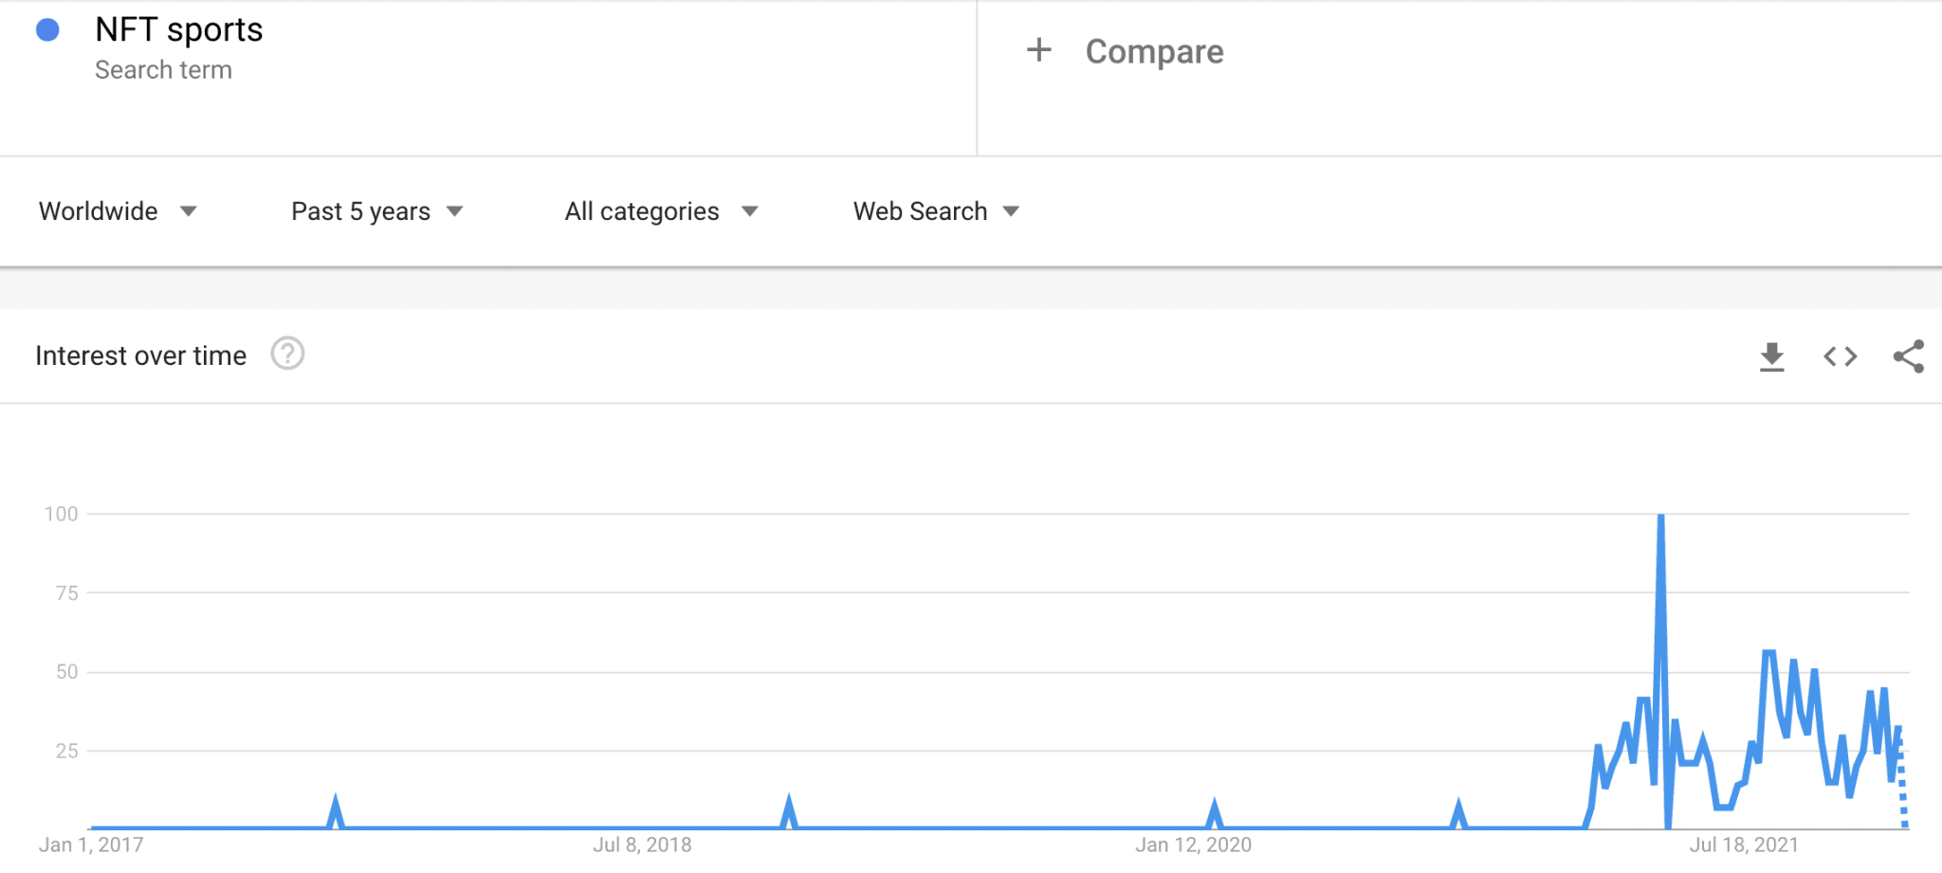Edit the NFT sports search term
Viewport: 1942px width, 873px height.
(179, 30)
